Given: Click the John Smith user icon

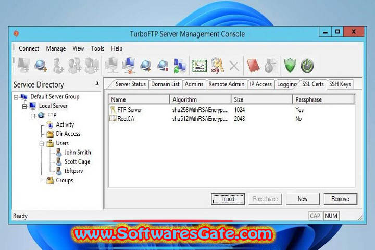Looking at the screenshot, I should tap(58, 153).
